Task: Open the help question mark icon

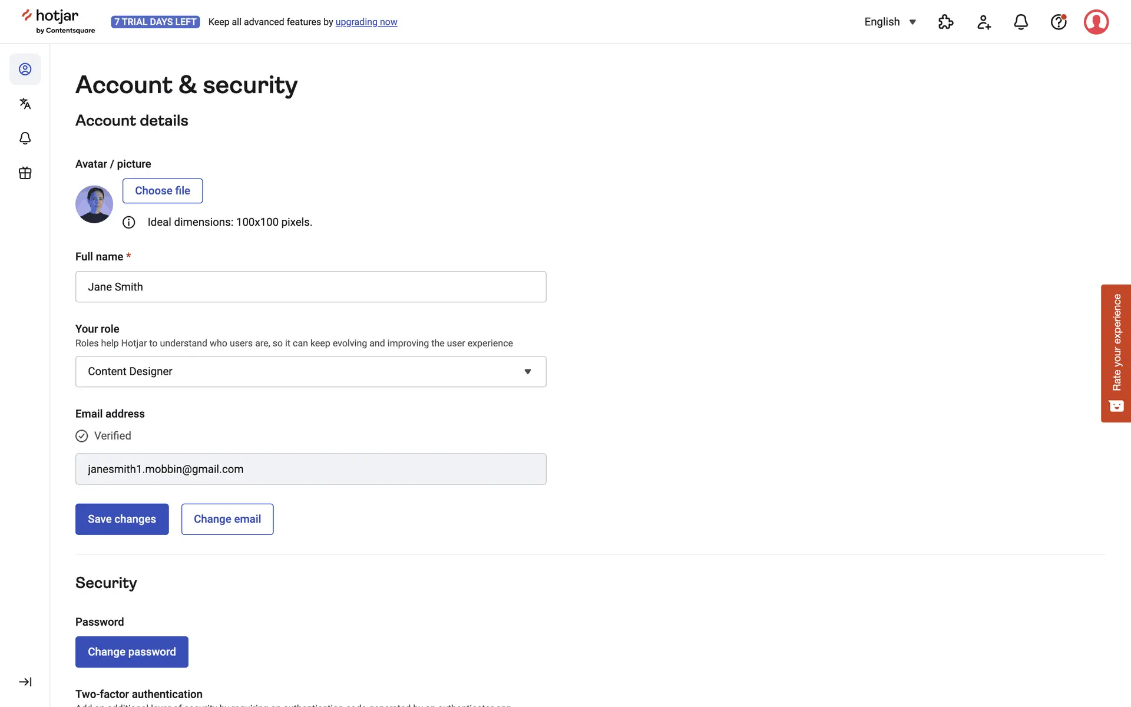Action: click(1059, 22)
